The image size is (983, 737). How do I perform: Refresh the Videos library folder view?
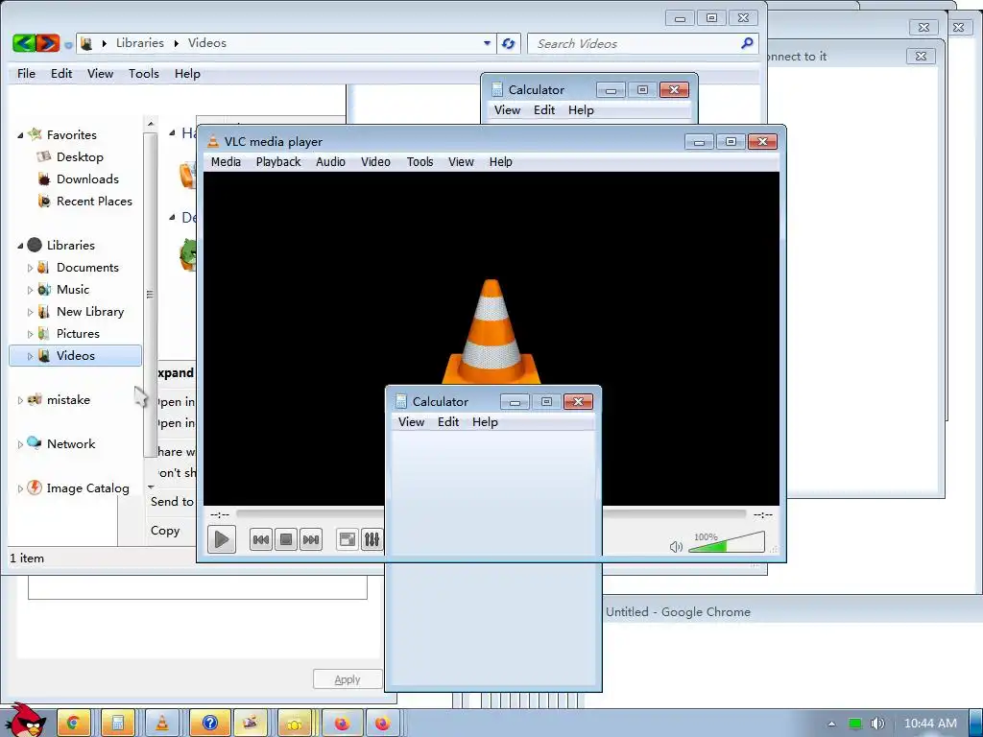pyautogui.click(x=508, y=43)
